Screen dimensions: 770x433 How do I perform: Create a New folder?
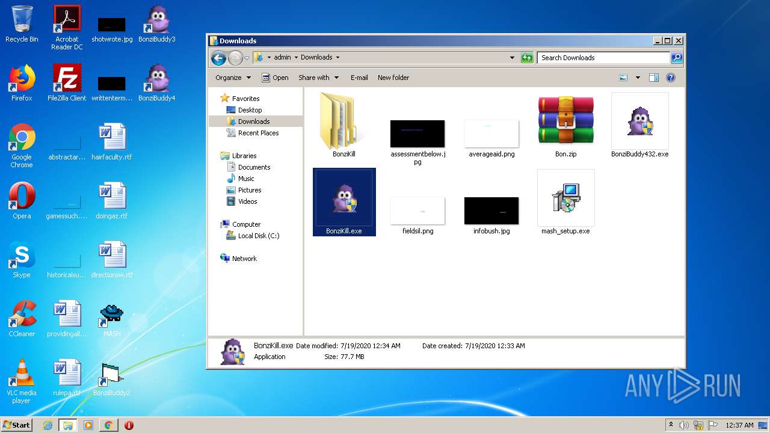pos(393,78)
